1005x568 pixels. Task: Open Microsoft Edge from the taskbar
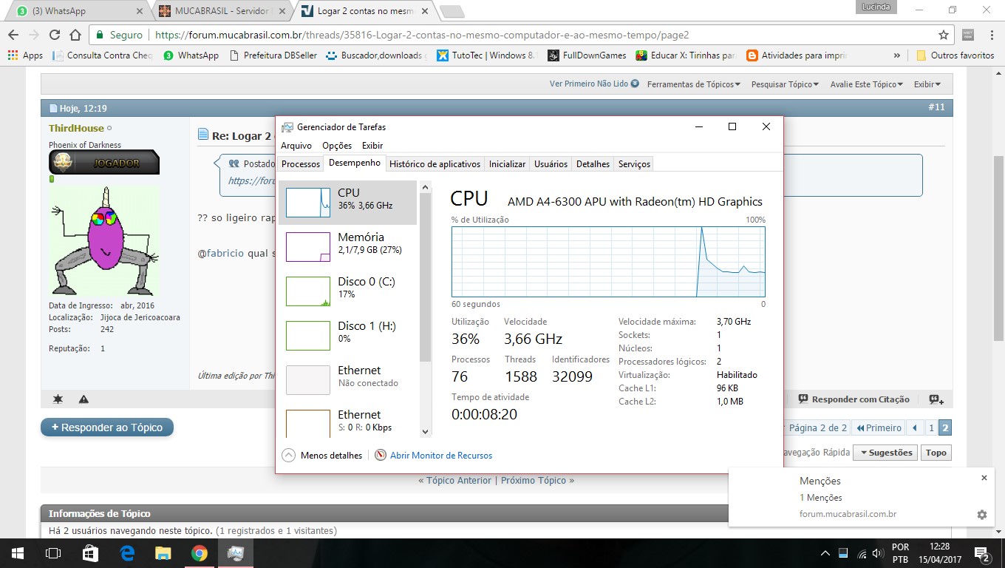pyautogui.click(x=126, y=552)
